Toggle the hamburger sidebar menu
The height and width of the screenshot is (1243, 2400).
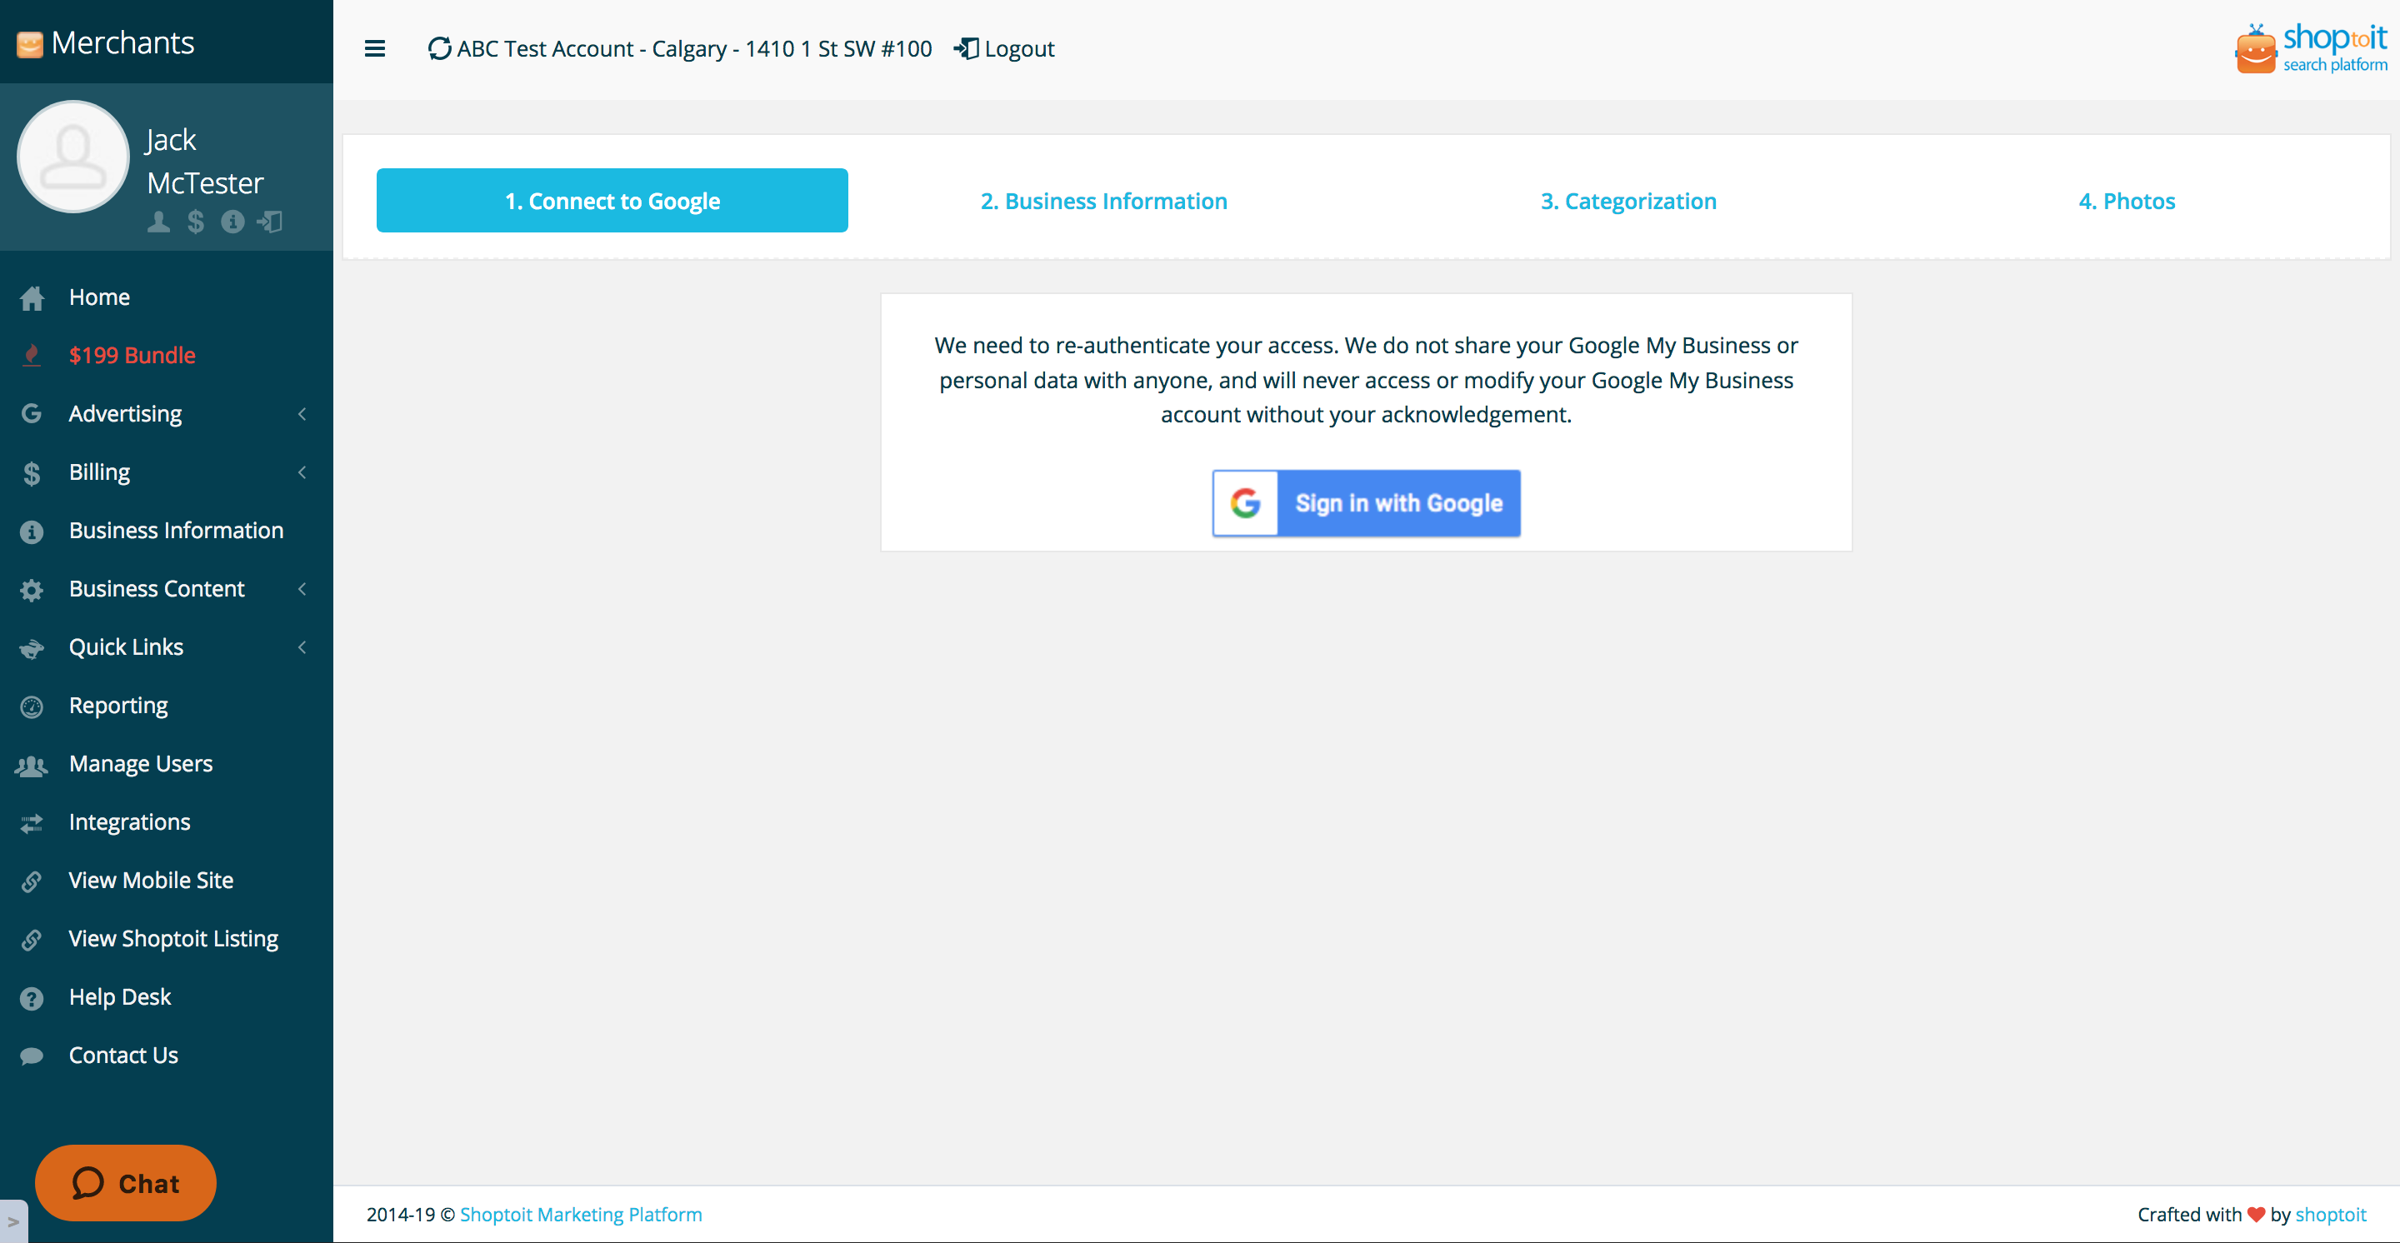tap(374, 48)
